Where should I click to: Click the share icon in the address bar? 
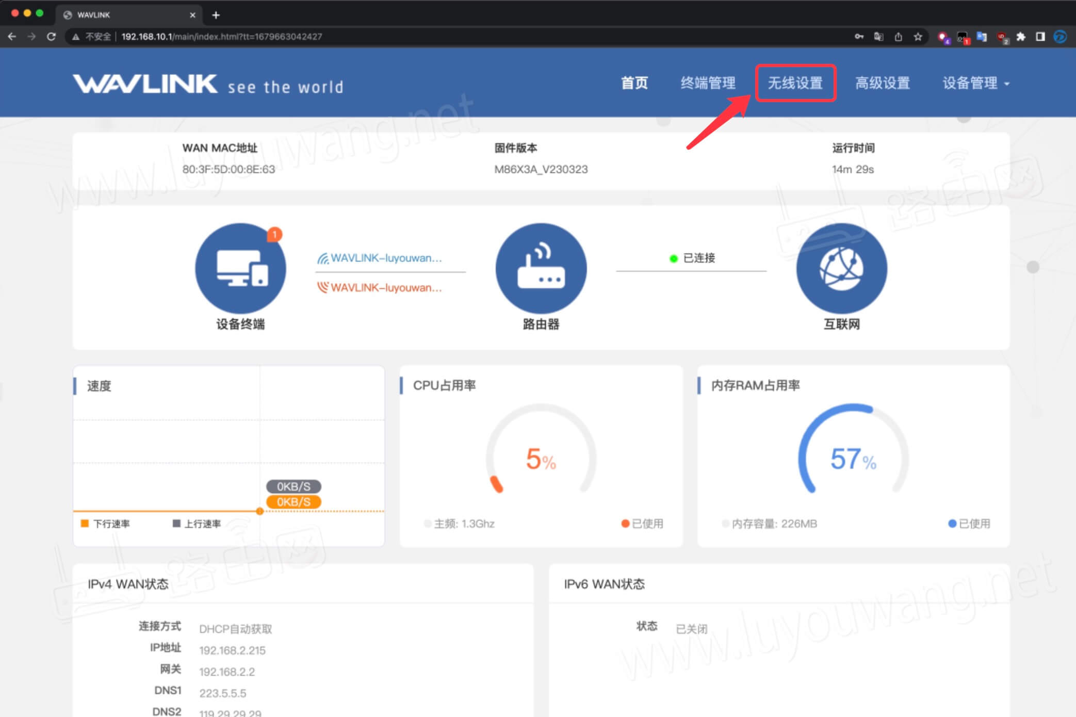click(x=899, y=36)
